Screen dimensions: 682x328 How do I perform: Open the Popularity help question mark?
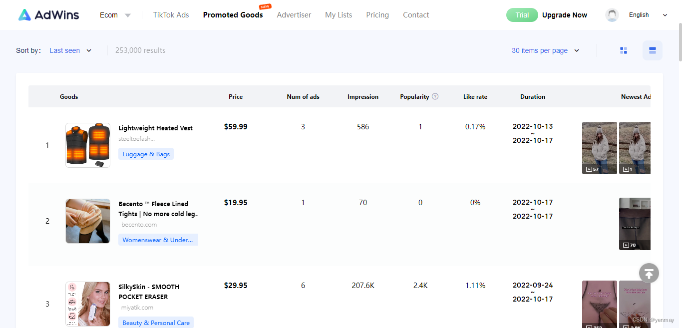435,97
